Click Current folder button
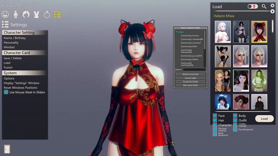 tap(190, 78)
